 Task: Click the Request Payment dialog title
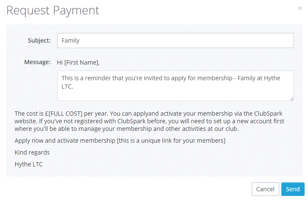pos(53,11)
